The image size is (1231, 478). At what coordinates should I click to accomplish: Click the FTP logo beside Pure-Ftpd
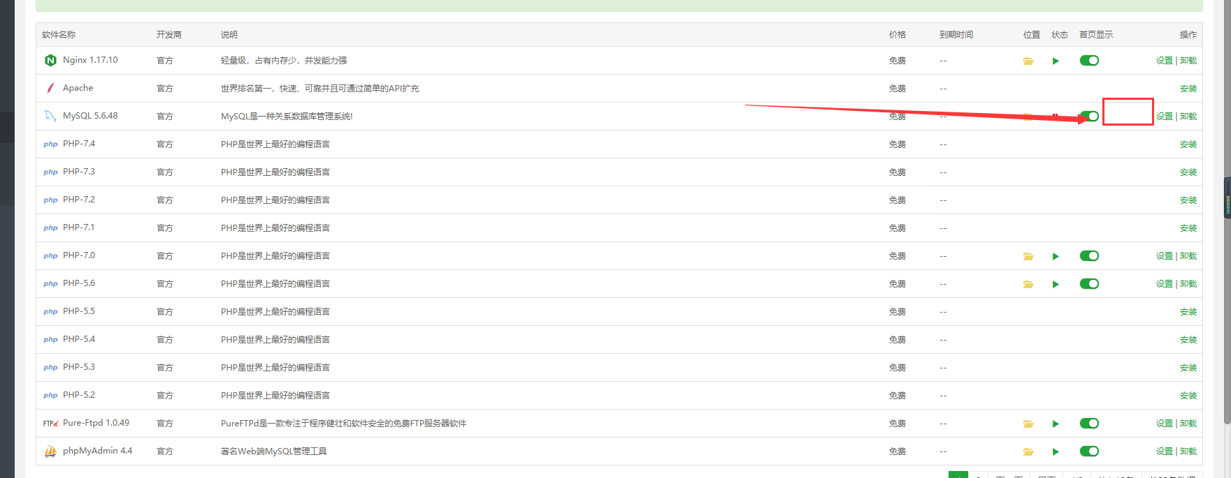[50, 424]
